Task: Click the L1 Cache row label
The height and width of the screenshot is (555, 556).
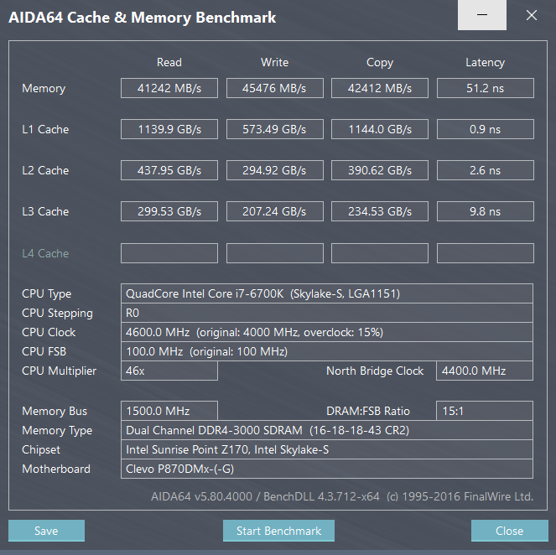Action: click(x=45, y=129)
